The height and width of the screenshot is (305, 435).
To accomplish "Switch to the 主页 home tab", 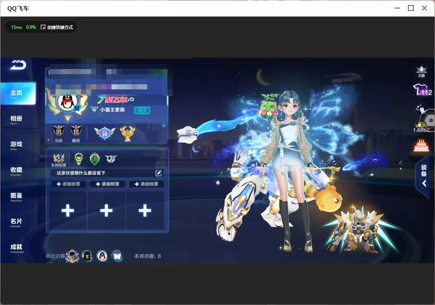I will point(18,94).
